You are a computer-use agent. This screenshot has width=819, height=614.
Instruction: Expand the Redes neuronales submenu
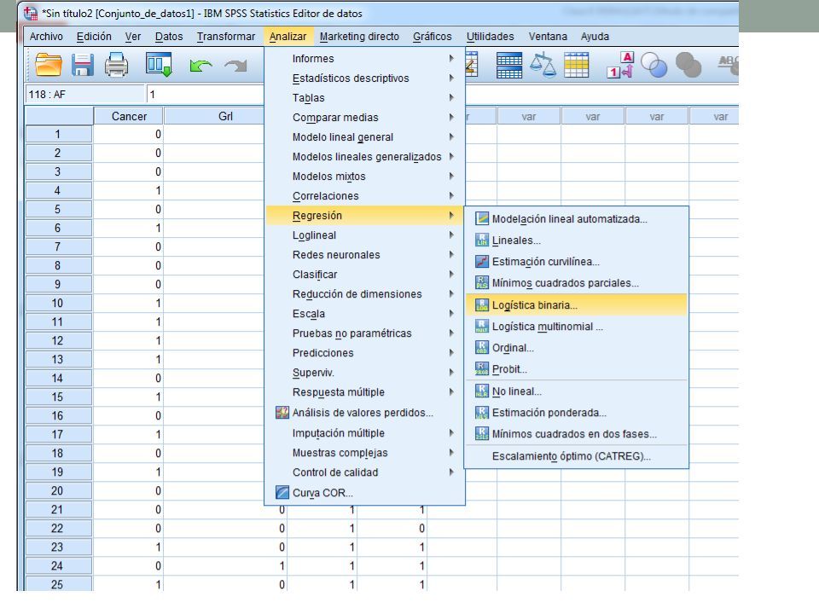pos(364,255)
